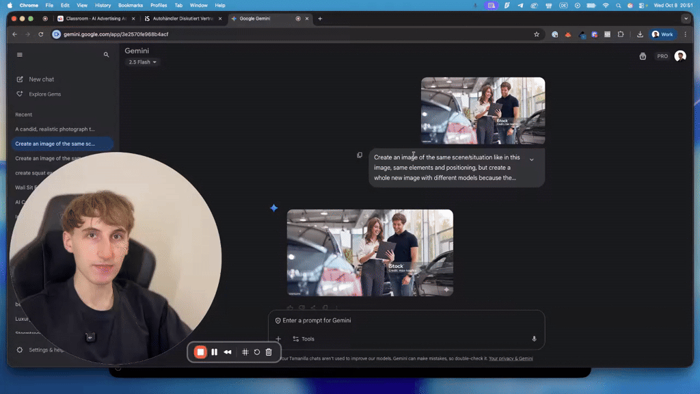Open 'Your privacy & Gemini' link
Image resolution: width=700 pixels, height=394 pixels.
click(511, 358)
